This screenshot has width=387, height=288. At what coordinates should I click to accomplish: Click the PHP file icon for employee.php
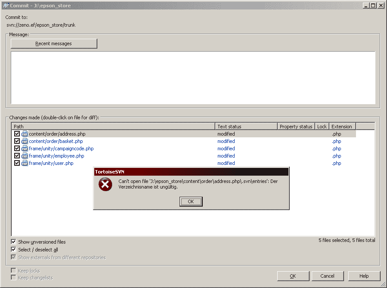[x=25, y=156]
